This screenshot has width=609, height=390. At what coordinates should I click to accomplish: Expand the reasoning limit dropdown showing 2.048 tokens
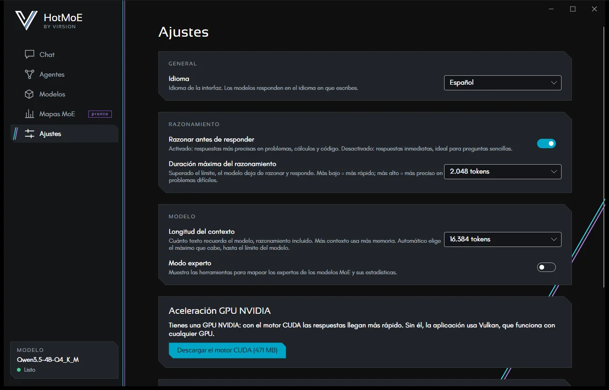tap(503, 171)
